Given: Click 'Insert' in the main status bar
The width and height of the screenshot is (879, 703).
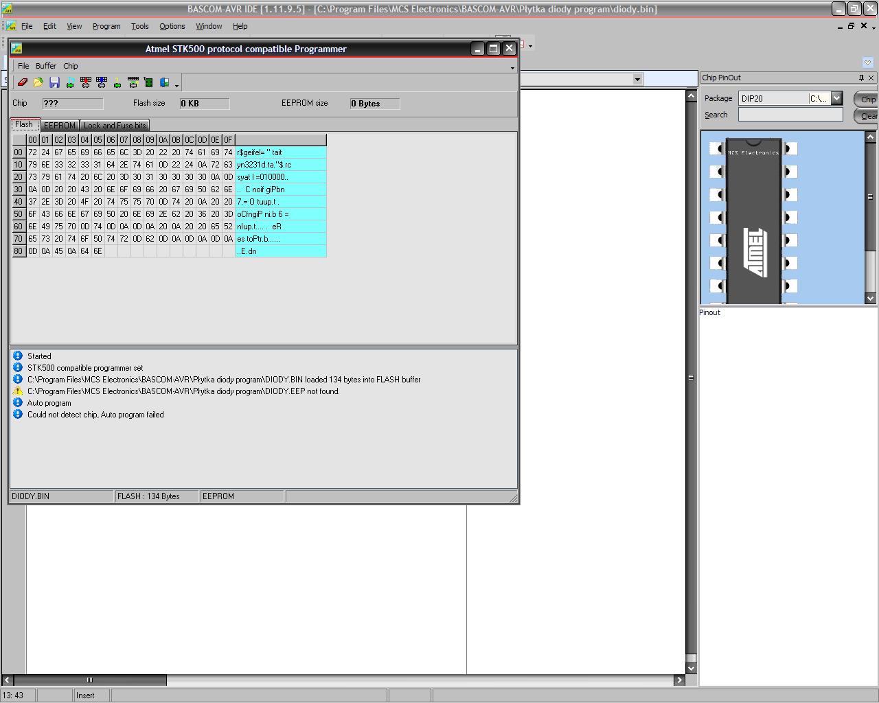Looking at the screenshot, I should point(85,695).
